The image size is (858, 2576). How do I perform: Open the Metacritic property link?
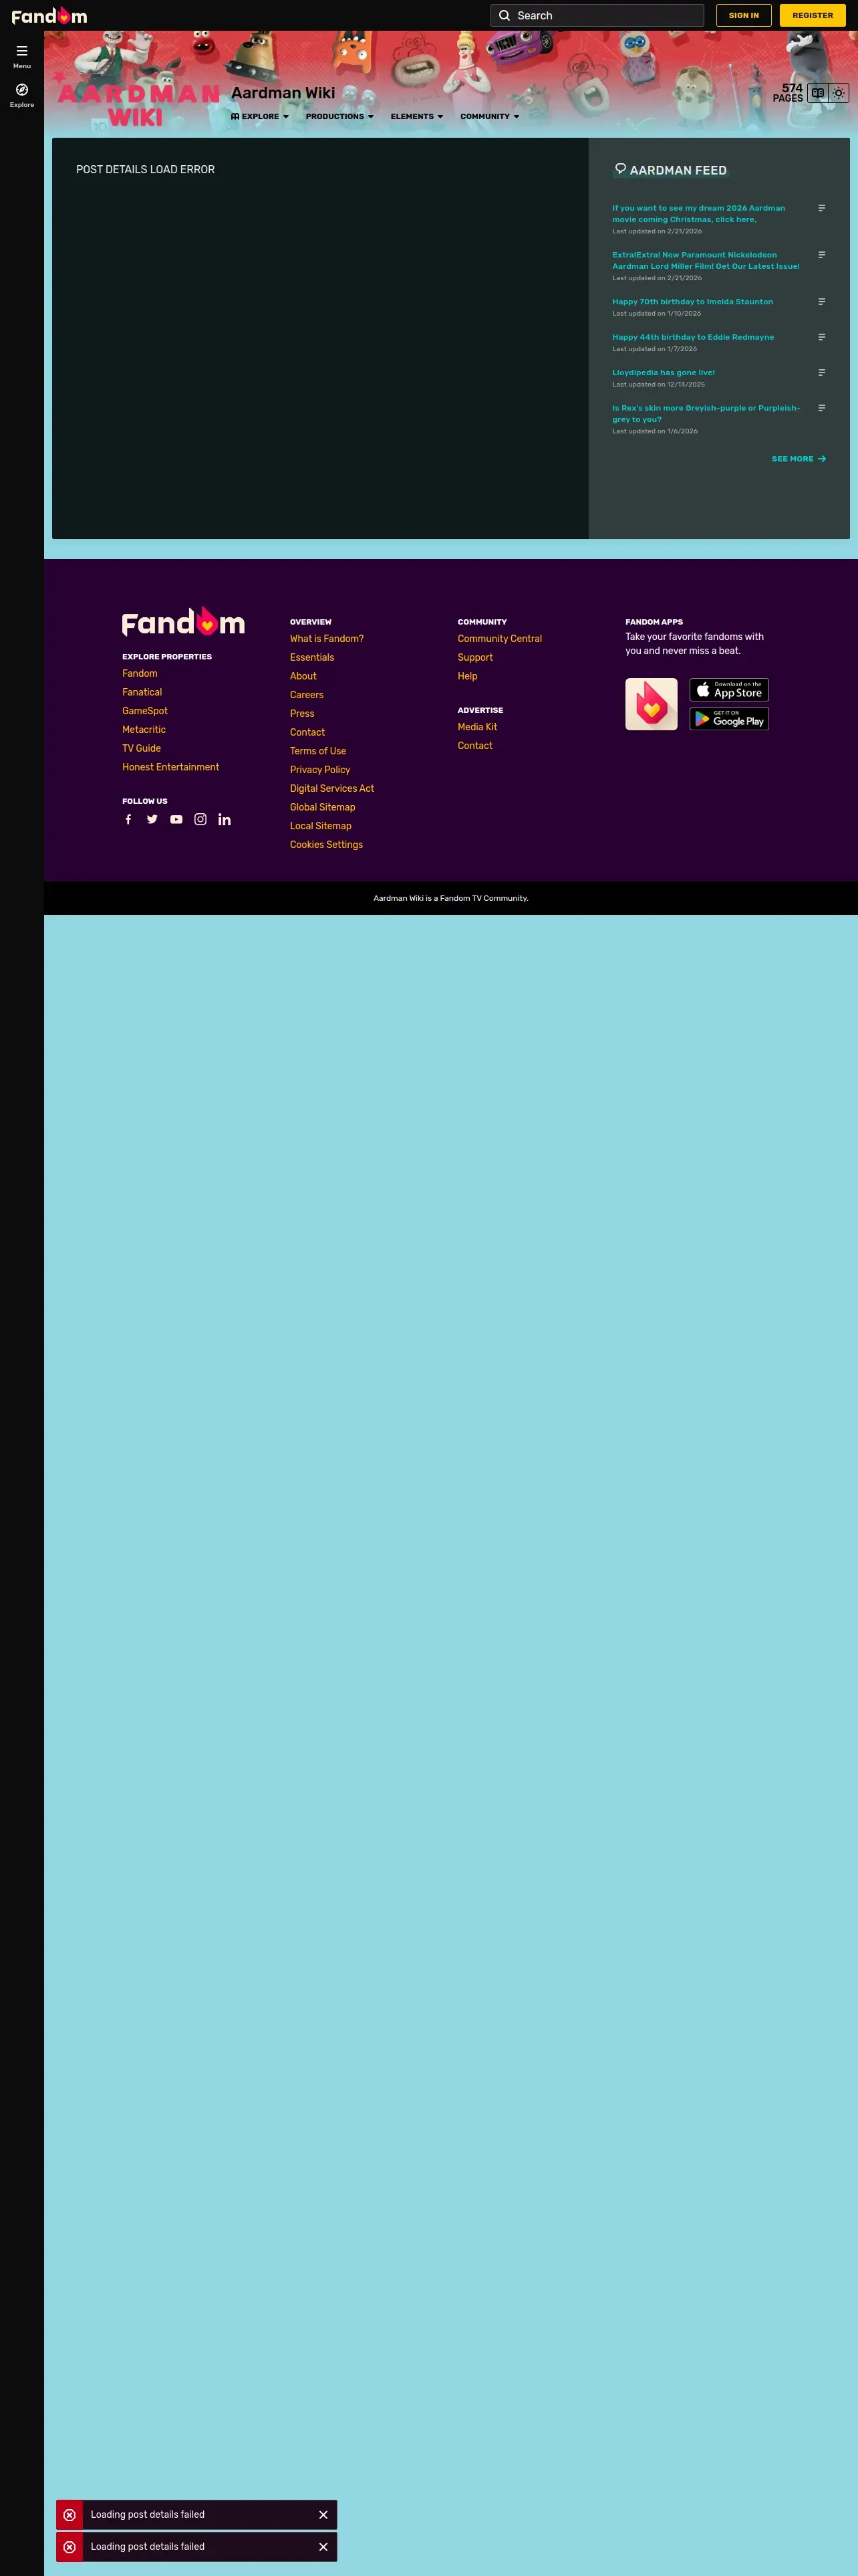[144, 730]
